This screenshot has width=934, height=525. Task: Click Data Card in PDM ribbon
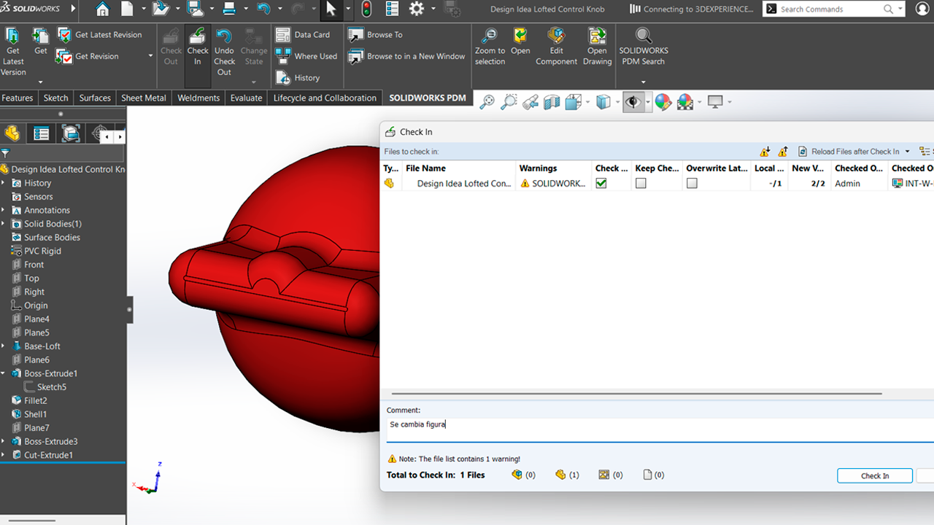(x=304, y=34)
